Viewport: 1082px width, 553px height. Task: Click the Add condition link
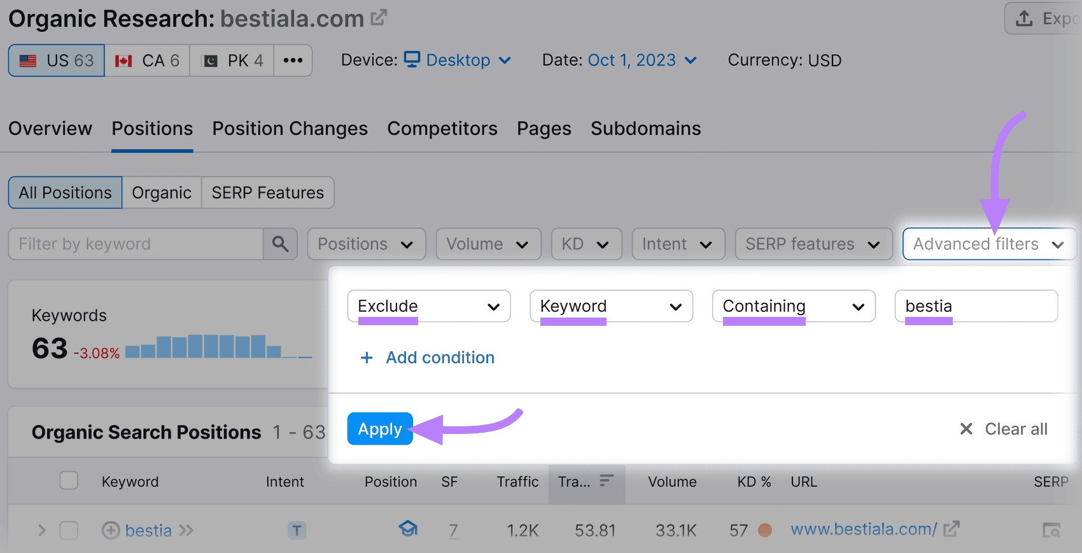(439, 358)
